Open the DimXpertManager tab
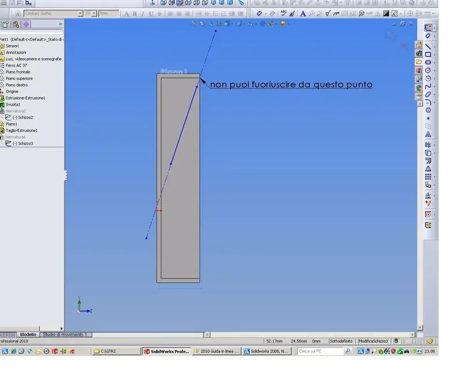 pyautogui.click(x=26, y=24)
